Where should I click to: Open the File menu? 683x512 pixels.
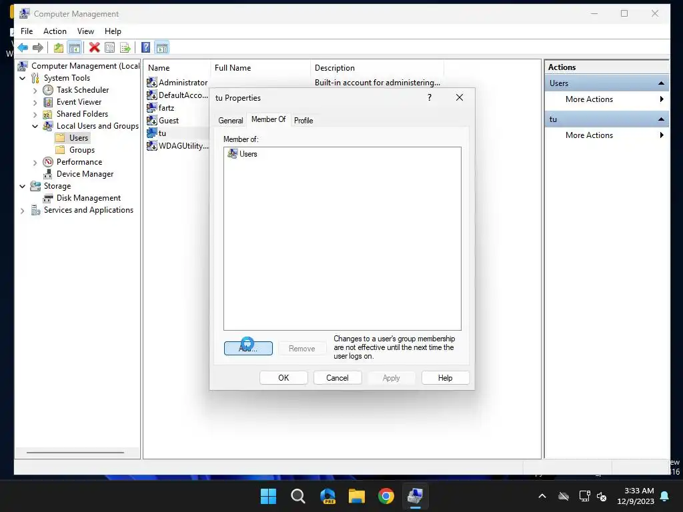click(x=27, y=31)
